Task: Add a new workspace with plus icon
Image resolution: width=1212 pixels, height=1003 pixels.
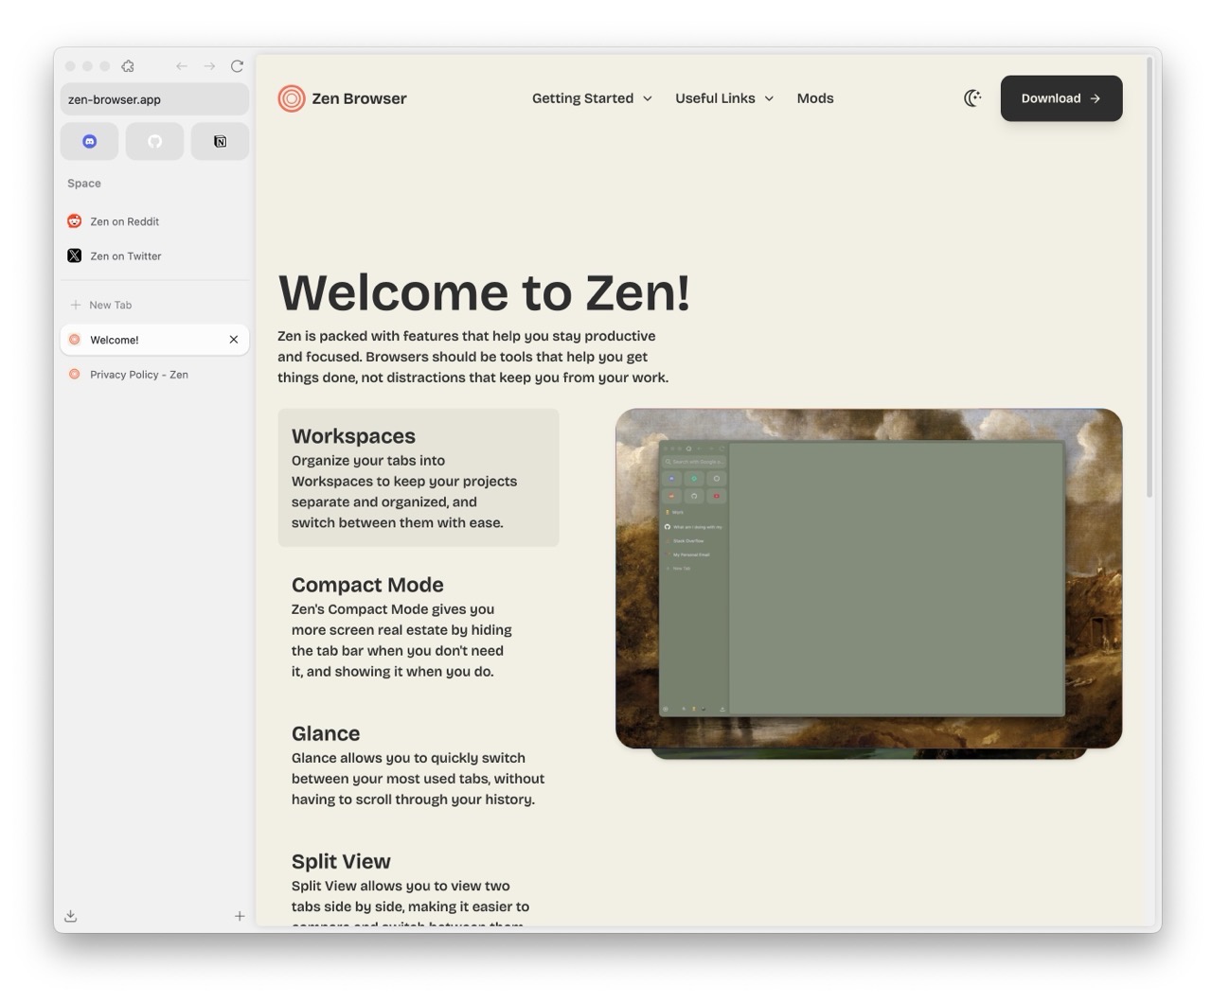Action: (240, 916)
